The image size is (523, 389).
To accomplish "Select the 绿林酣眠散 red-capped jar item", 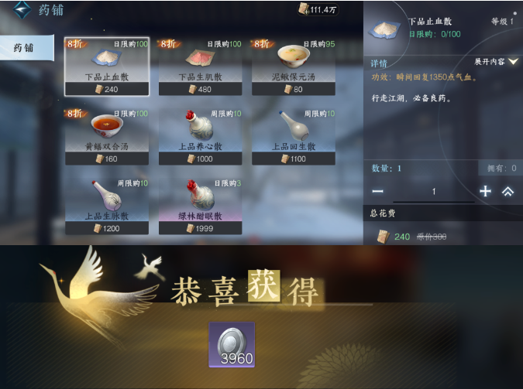I will [200, 195].
